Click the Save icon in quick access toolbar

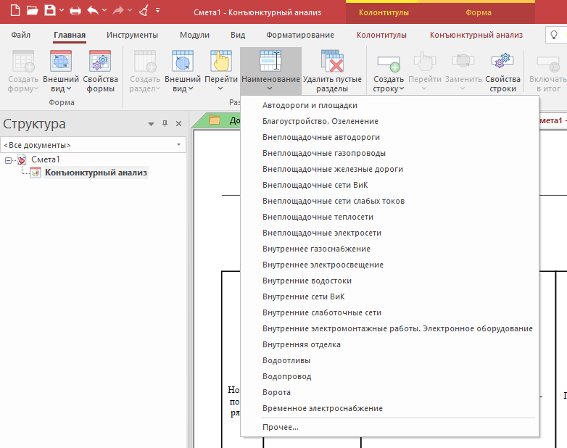[x=49, y=11]
